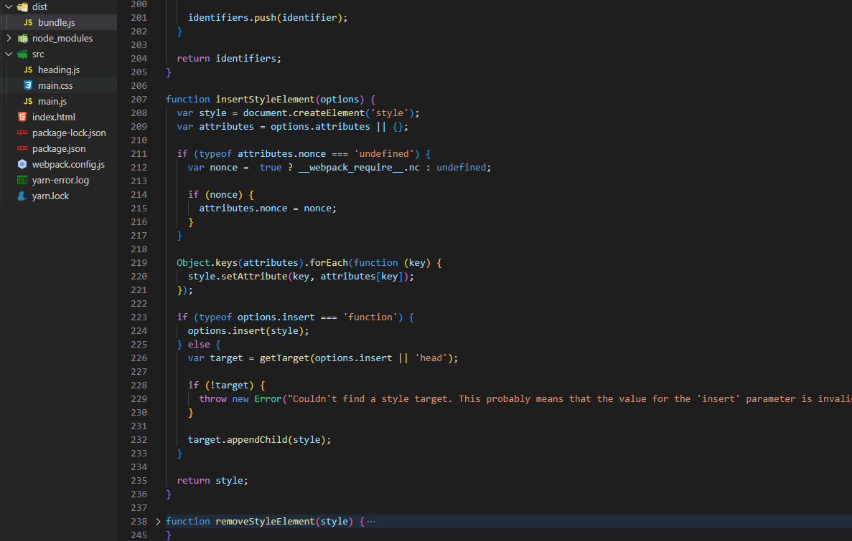The width and height of the screenshot is (852, 541).
Task: Click the log icon beside yarn-error.log
Action: [22, 180]
